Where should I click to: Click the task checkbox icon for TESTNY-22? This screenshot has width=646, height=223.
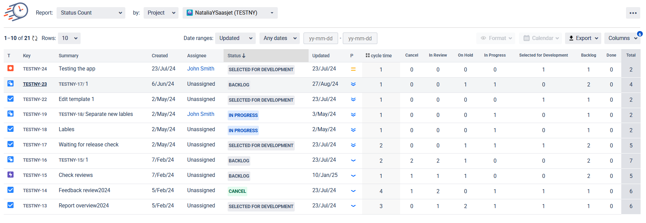coord(11,99)
